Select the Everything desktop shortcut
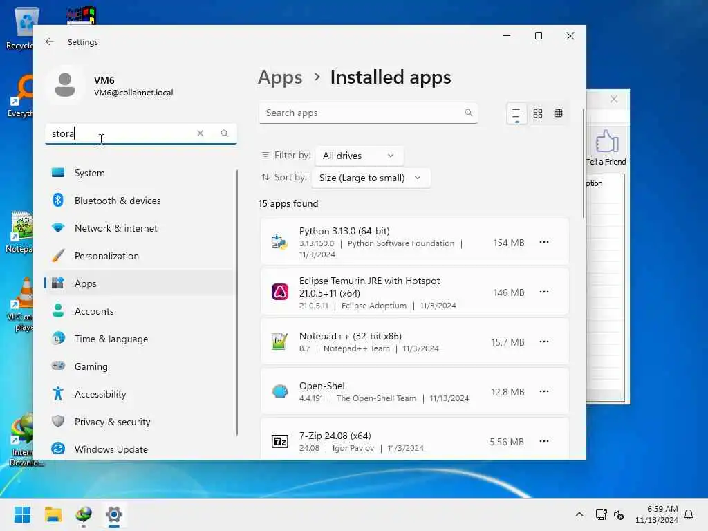708x531 pixels. tap(20, 96)
